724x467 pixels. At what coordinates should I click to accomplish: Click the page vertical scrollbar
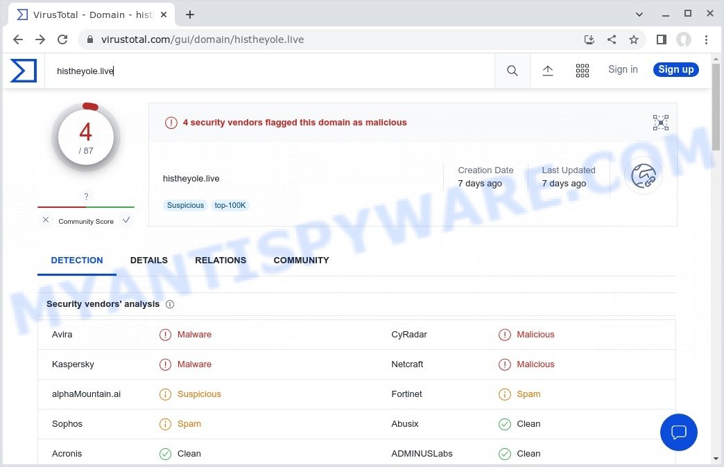(x=716, y=107)
